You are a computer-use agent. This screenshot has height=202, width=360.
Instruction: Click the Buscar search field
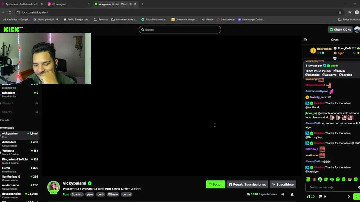pyautogui.click(x=180, y=29)
